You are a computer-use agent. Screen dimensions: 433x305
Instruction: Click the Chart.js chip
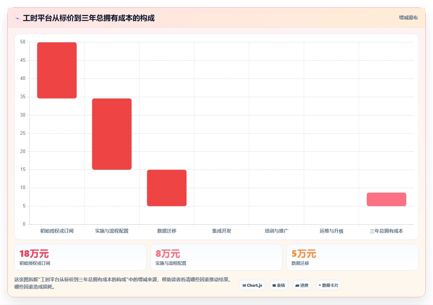252,285
